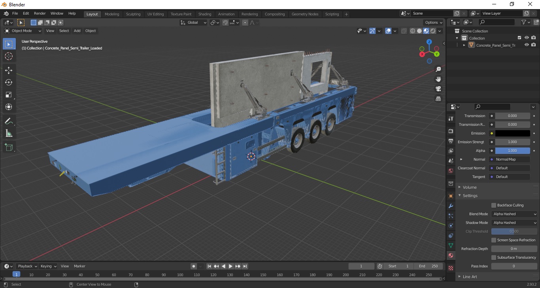
Task: Open the viewport Add menu
Action: coord(77,31)
